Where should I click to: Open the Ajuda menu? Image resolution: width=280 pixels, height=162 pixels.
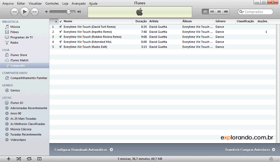point(93,3)
